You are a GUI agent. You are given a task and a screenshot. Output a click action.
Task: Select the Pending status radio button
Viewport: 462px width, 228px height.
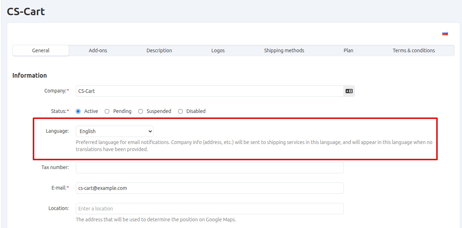107,111
